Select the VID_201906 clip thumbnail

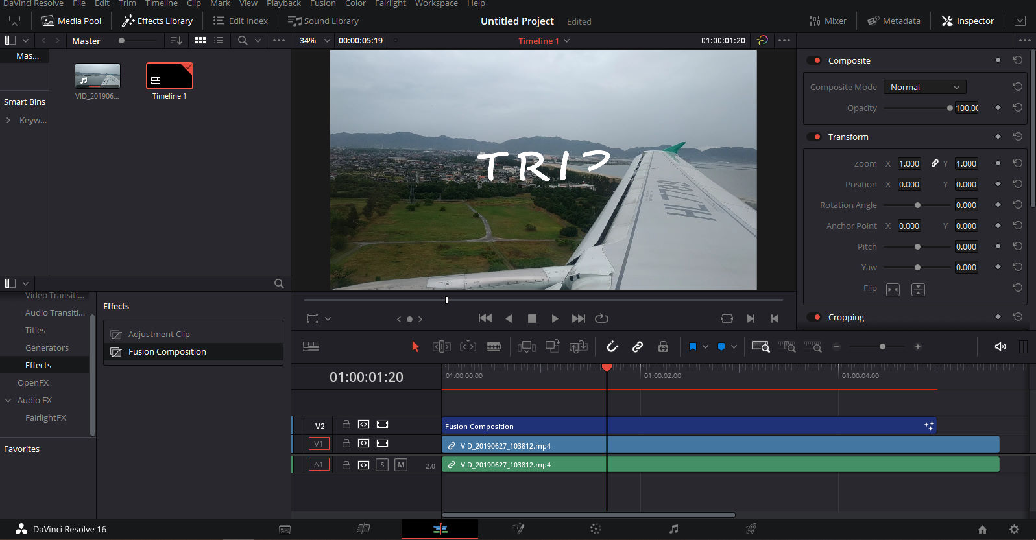point(97,76)
